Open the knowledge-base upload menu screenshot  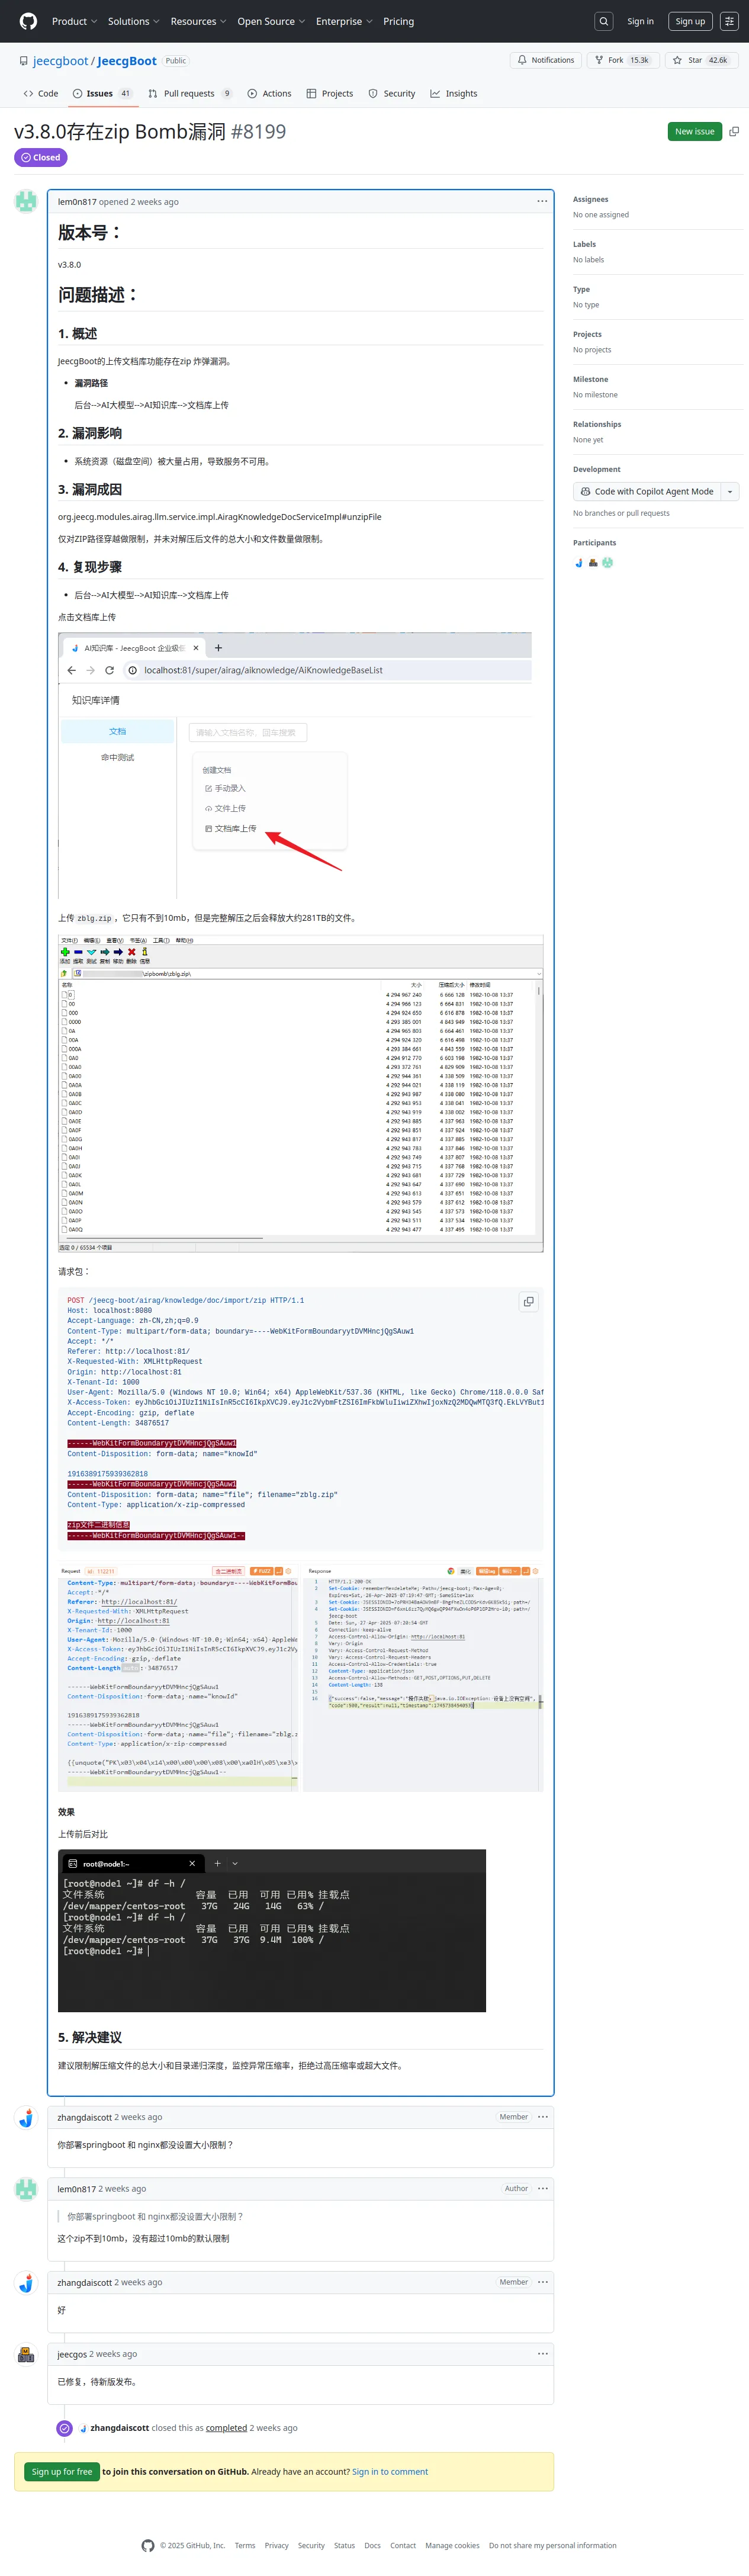click(295, 765)
